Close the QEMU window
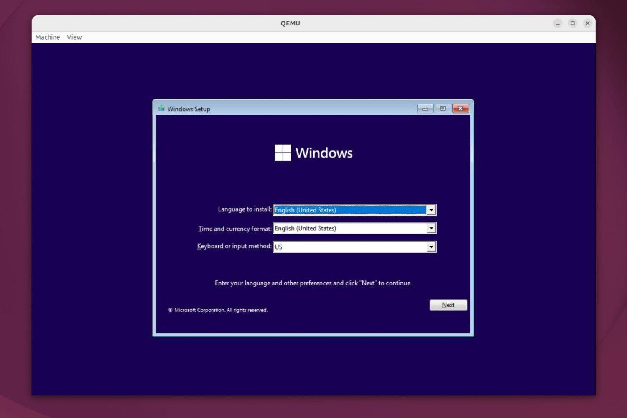This screenshot has height=418, width=627. tap(588, 23)
